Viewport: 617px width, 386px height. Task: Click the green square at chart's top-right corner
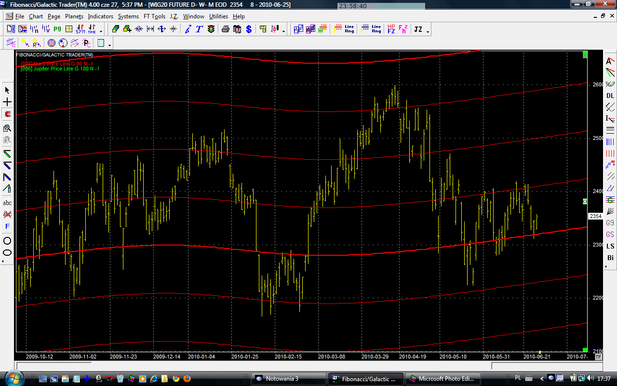pos(585,53)
